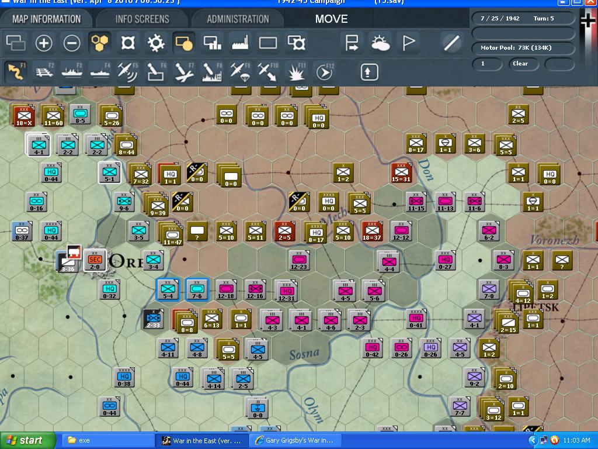Select the Soviet stack labeled 11=47
Image resolution: width=598 pixels, height=449 pixels.
tap(172, 234)
